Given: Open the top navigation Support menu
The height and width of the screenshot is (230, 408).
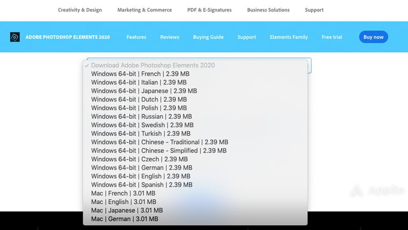Looking at the screenshot, I should 314,10.
